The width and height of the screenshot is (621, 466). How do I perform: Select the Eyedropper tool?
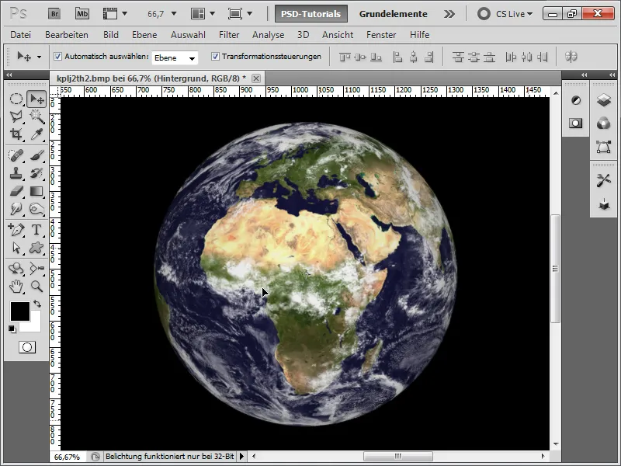click(x=36, y=134)
